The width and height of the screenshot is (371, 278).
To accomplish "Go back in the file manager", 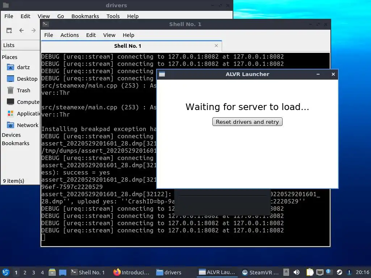I will tap(21, 30).
